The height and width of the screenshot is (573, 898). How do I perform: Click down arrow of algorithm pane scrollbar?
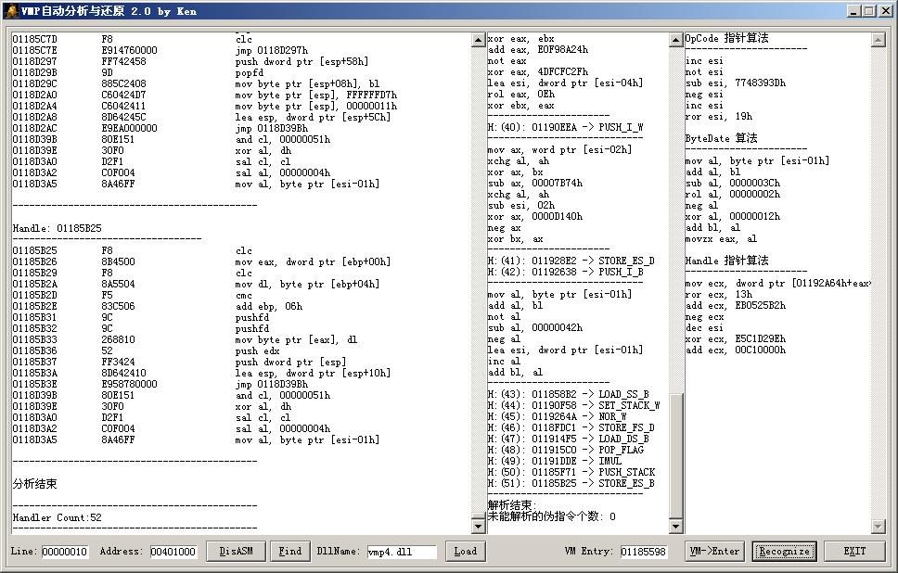pyautogui.click(x=878, y=526)
